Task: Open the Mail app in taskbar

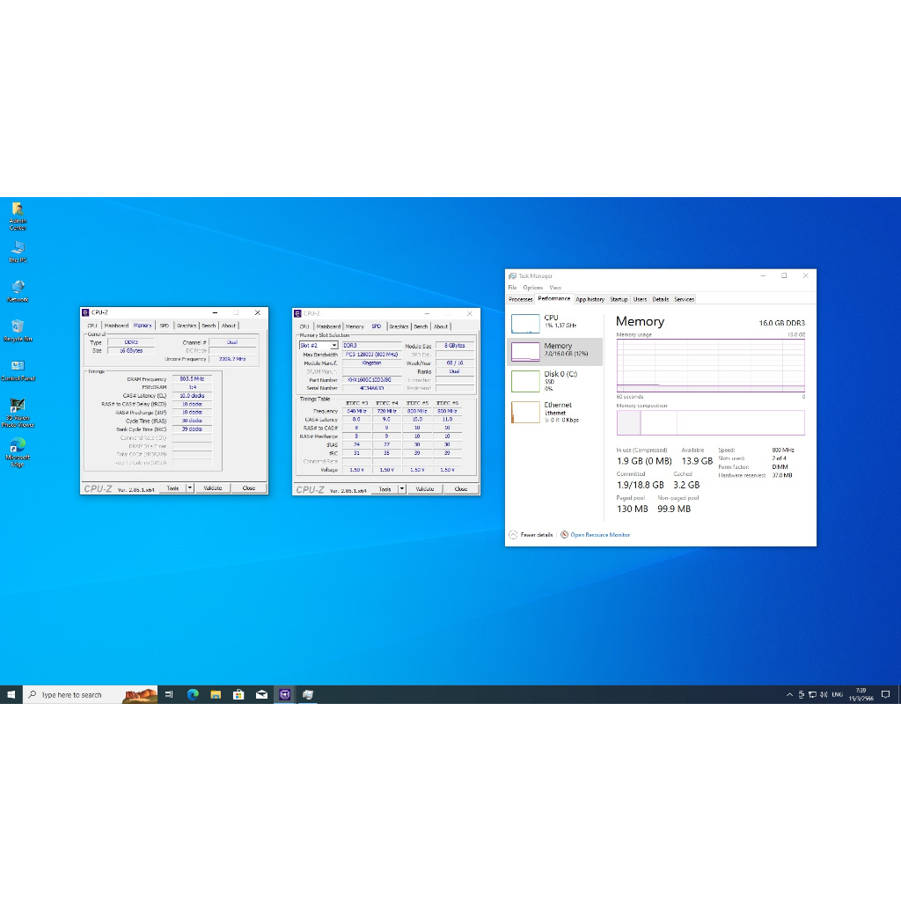Action: point(261,694)
